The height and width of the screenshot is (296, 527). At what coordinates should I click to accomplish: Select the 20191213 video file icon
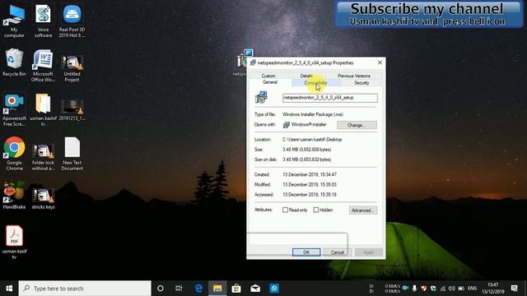[72, 110]
